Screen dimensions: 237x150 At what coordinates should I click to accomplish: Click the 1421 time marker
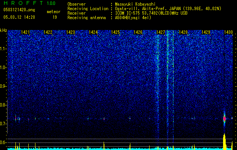[x=25, y=32]
